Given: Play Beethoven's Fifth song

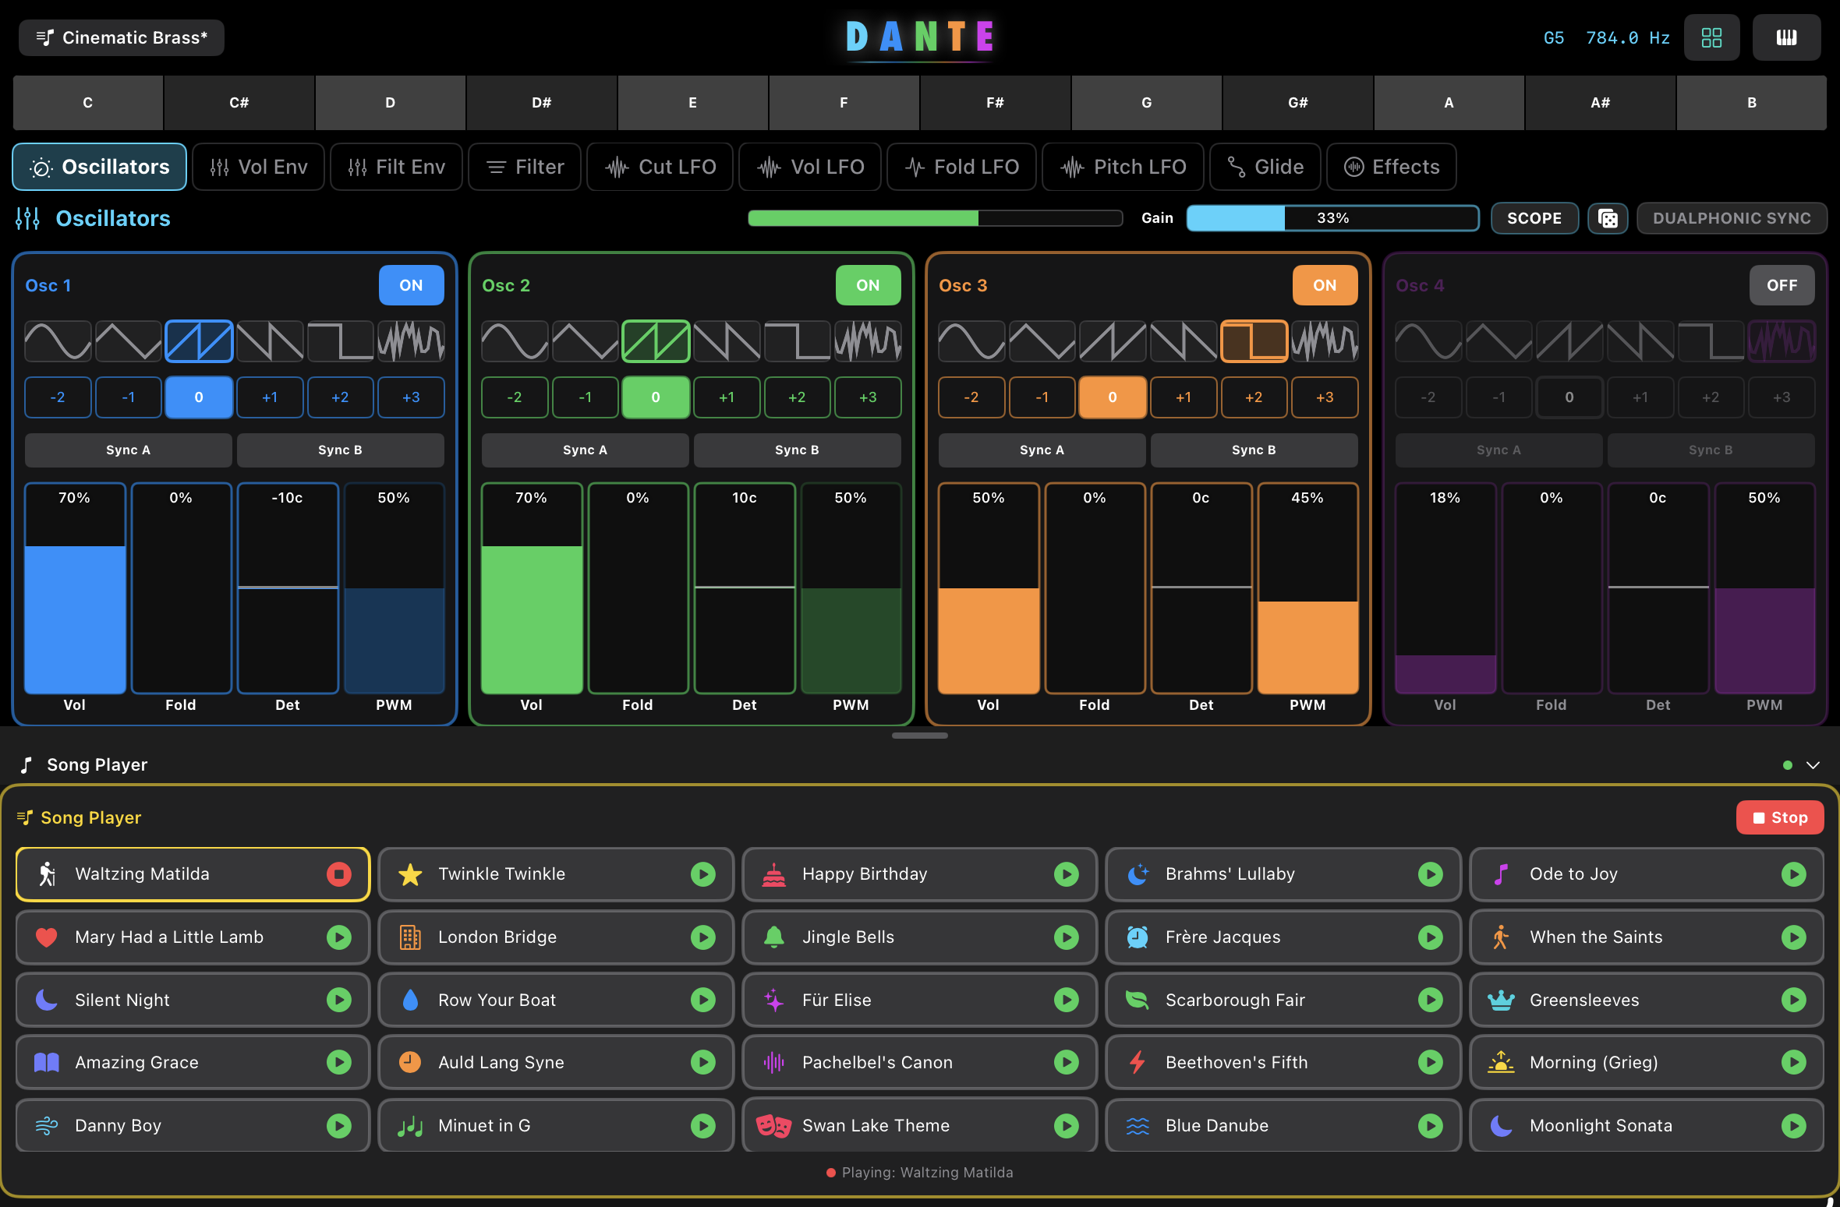Looking at the screenshot, I should tap(1430, 1062).
